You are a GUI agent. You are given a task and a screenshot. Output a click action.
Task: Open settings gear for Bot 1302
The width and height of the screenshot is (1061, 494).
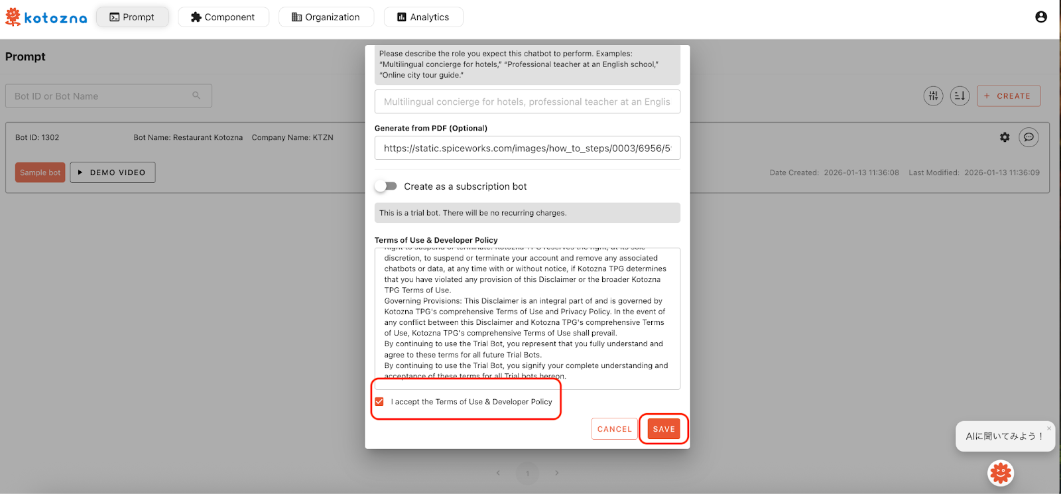pos(1005,137)
